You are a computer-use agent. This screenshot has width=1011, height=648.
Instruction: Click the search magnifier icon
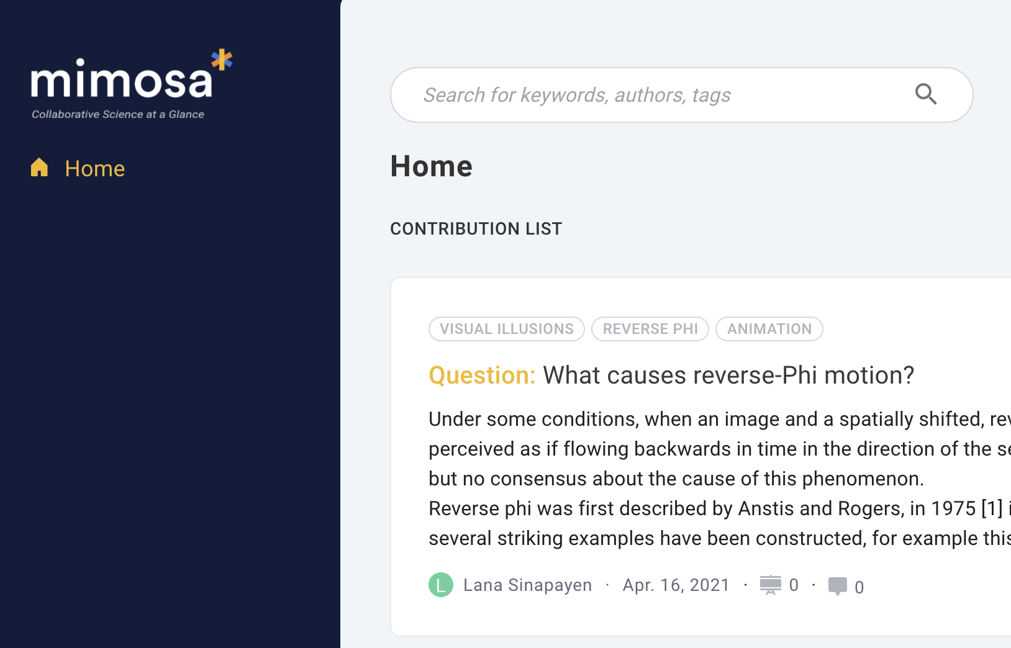click(926, 94)
